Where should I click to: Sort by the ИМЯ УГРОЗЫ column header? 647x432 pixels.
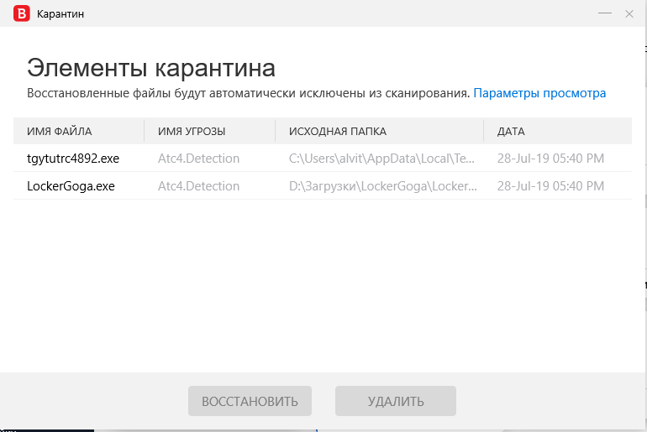(x=192, y=131)
